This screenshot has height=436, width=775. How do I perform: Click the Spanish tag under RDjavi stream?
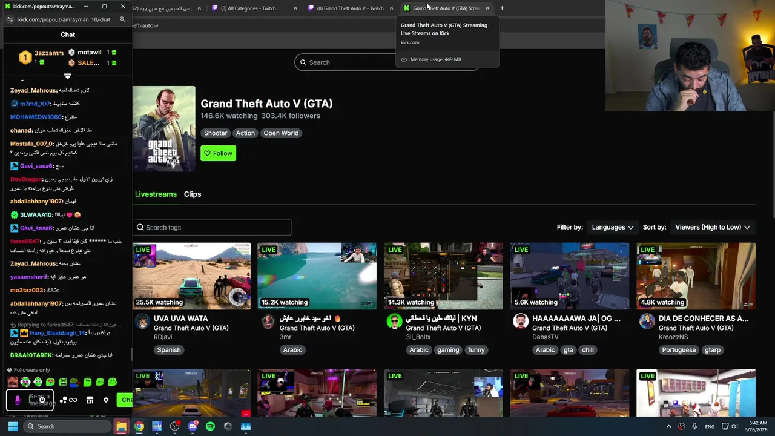click(x=169, y=350)
